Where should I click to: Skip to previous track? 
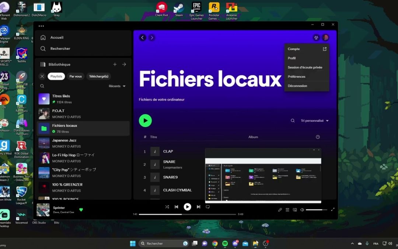point(177,207)
